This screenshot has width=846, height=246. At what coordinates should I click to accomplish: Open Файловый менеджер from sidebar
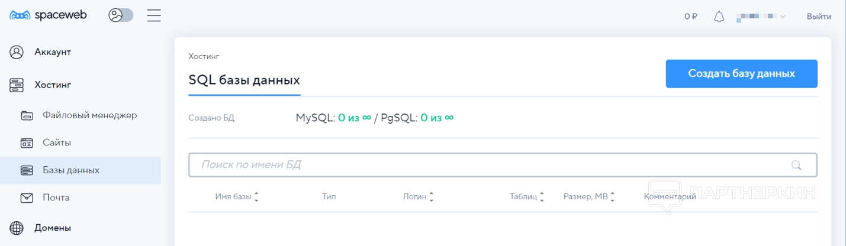(x=89, y=115)
